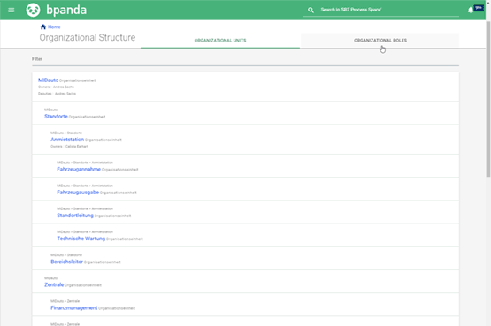Click into the Filter input field
491x326 pixels.
click(x=246, y=59)
